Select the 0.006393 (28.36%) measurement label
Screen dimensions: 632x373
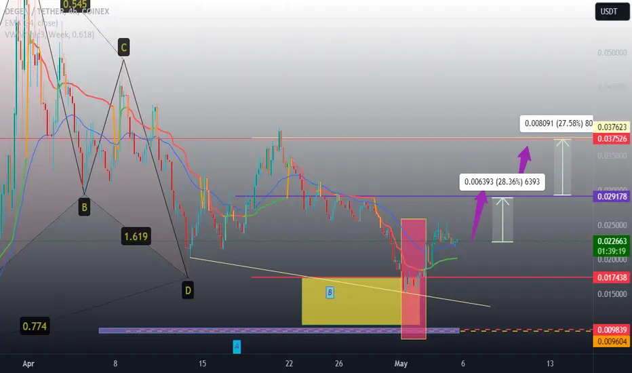[502, 182]
